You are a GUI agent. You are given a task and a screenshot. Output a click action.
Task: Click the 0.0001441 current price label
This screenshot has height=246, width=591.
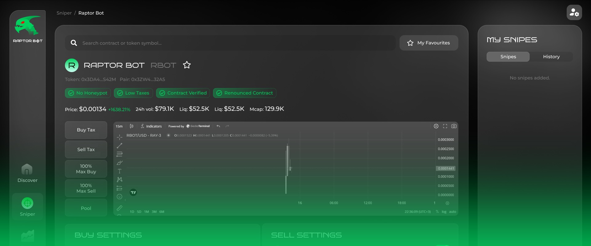(x=446, y=169)
